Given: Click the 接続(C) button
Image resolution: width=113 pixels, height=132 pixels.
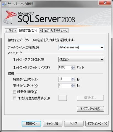Looking at the screenshot, I should 31,124.
